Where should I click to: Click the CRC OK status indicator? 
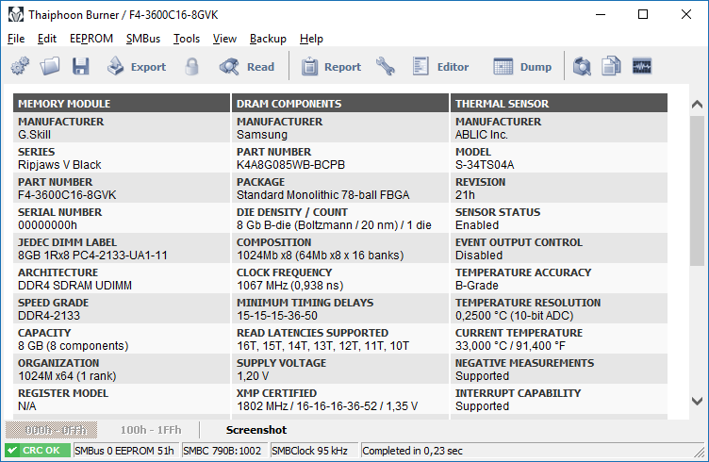coord(38,451)
